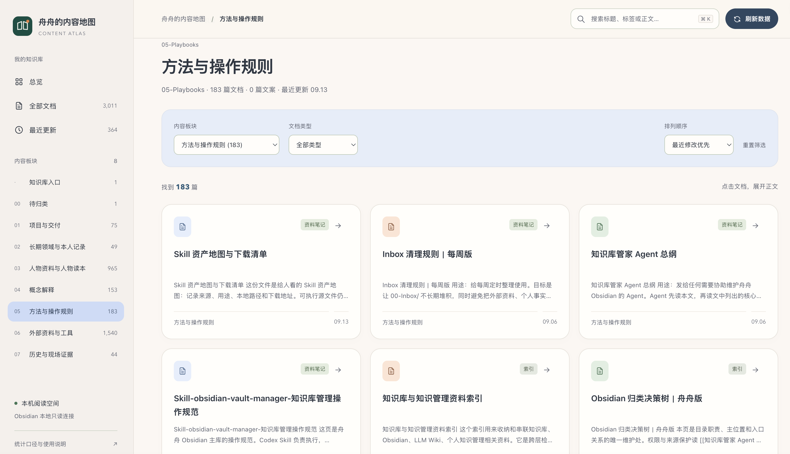Click green document icon on 知识库管家 Agent 总纲 card

600,227
